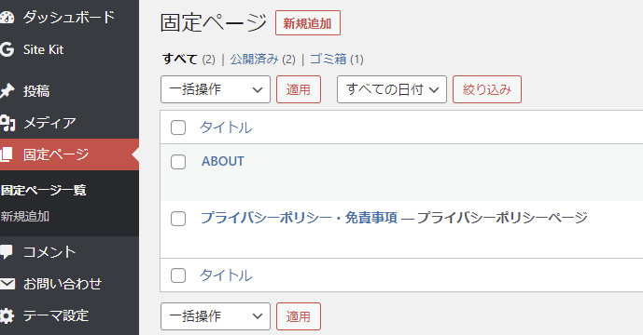Click the 絞り込み filter button
The height and width of the screenshot is (335, 643).
487,89
